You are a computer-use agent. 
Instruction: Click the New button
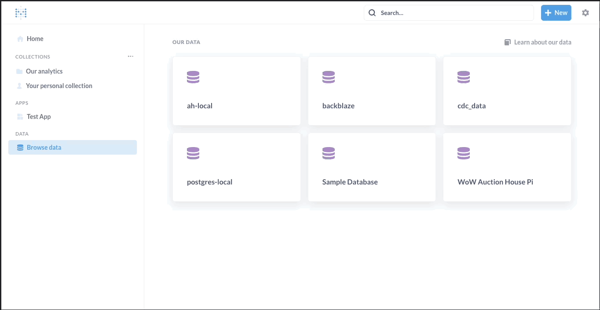pos(556,13)
